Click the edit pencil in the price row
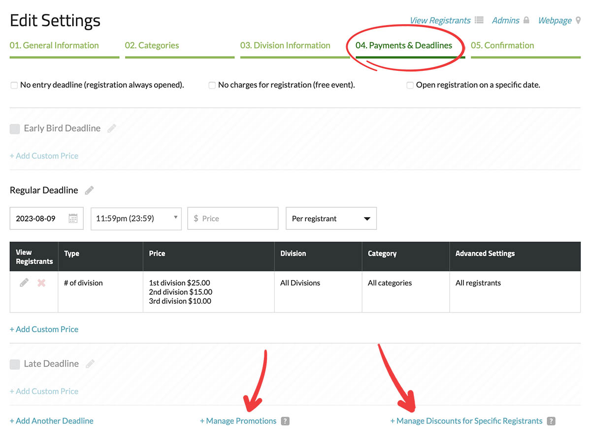 pyautogui.click(x=24, y=283)
